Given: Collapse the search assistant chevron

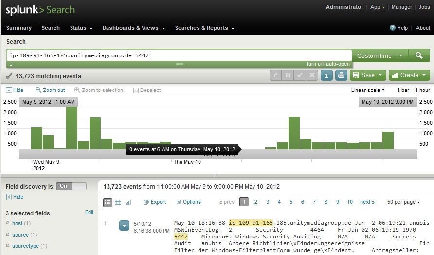Looking at the screenshot, I should (x=11, y=65).
